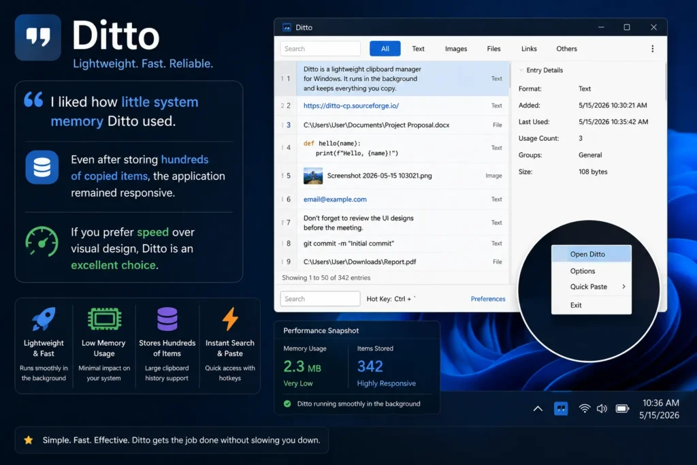This screenshot has height=465, width=697.
Task: Click 'Showing 1 to 50 of 342 entries' status text
Action: 326,277
